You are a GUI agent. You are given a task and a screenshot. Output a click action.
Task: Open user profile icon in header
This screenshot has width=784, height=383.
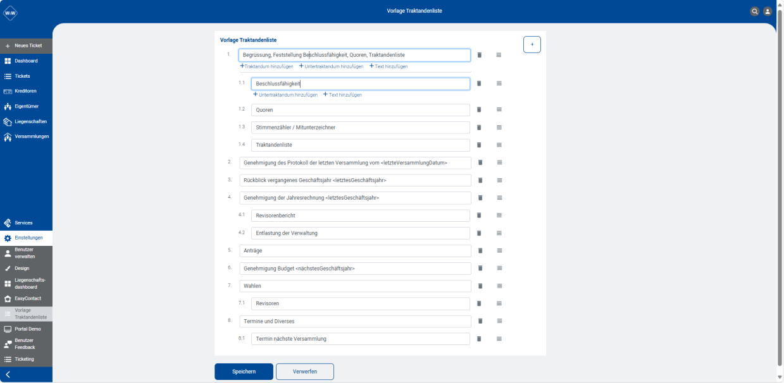(x=768, y=11)
